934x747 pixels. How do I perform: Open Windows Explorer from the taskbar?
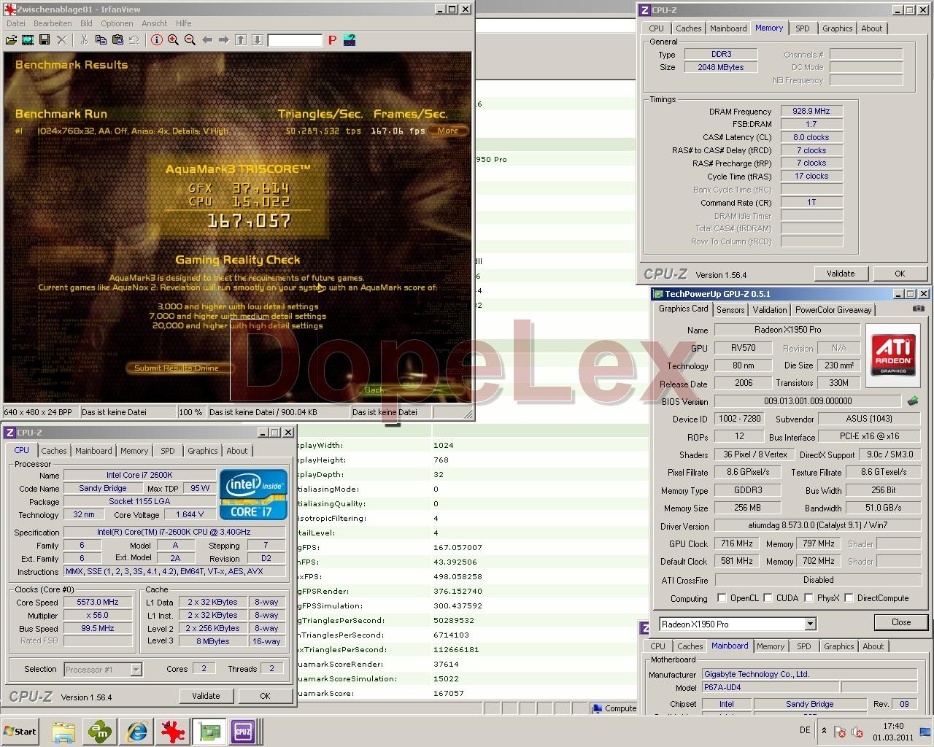pyautogui.click(x=63, y=731)
